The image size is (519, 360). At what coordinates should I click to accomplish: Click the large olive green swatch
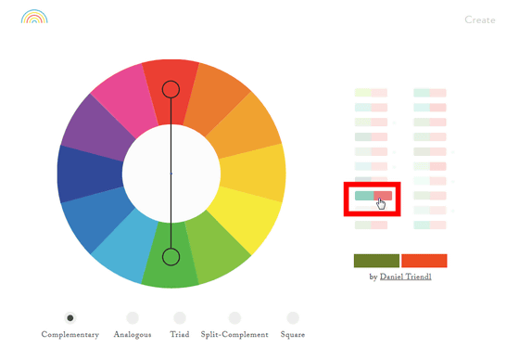pos(376,261)
